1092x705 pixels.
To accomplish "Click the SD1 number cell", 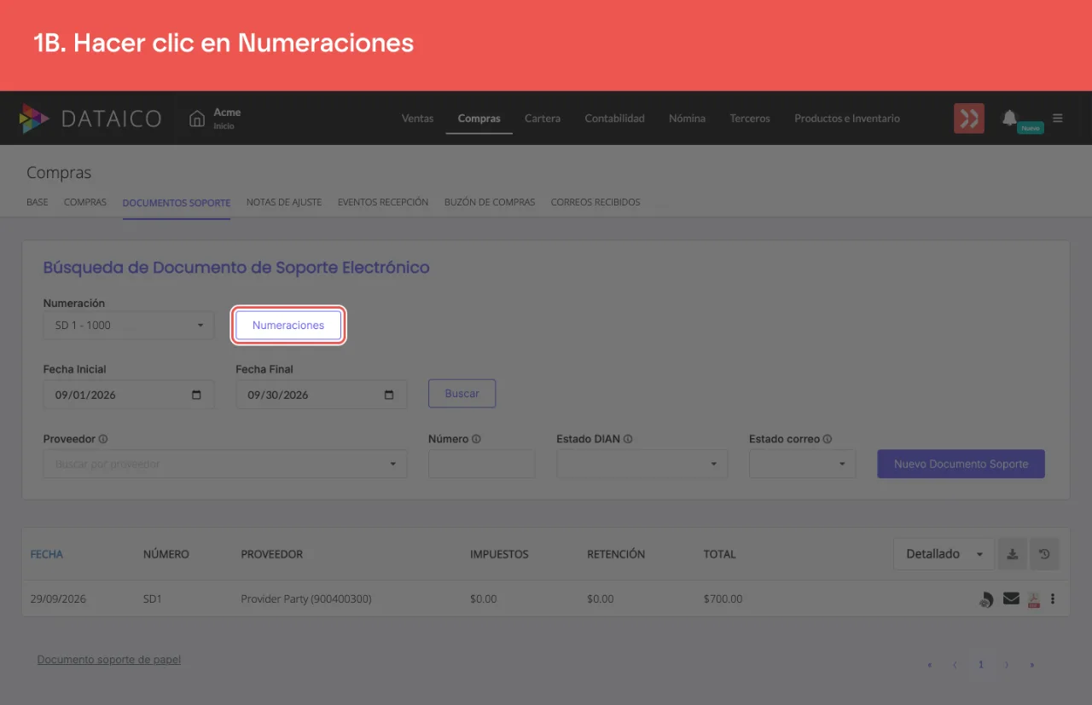I will click(153, 599).
